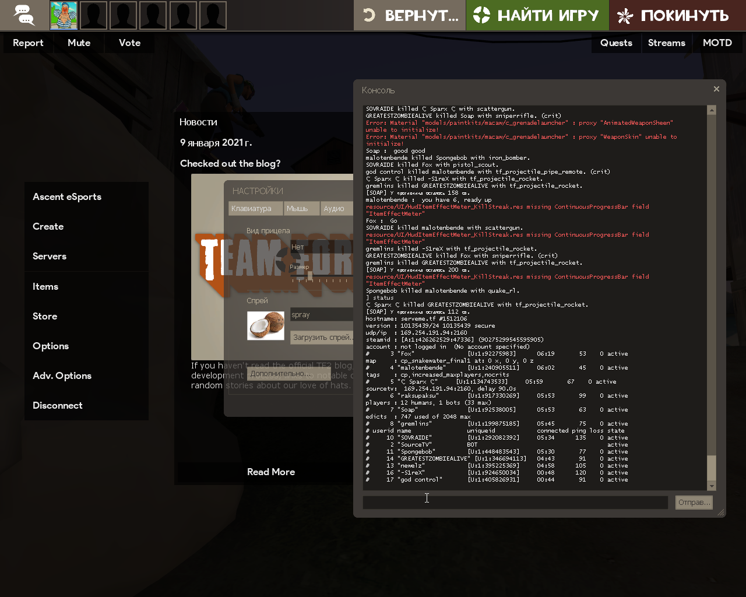The width and height of the screenshot is (746, 597).
Task: Close the Консоль window
Action: pos(716,89)
